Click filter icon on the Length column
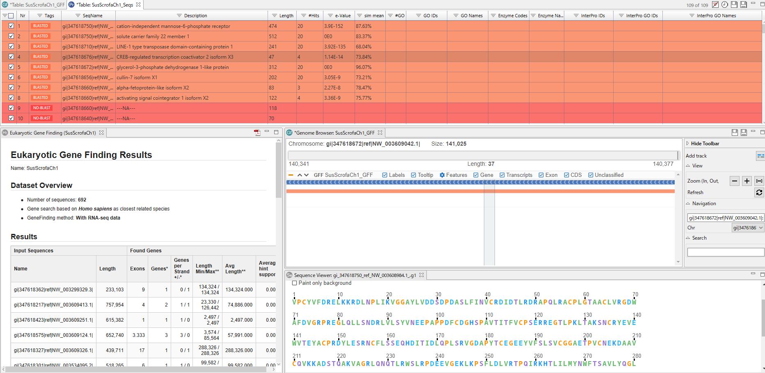The image size is (765, 373). click(275, 16)
